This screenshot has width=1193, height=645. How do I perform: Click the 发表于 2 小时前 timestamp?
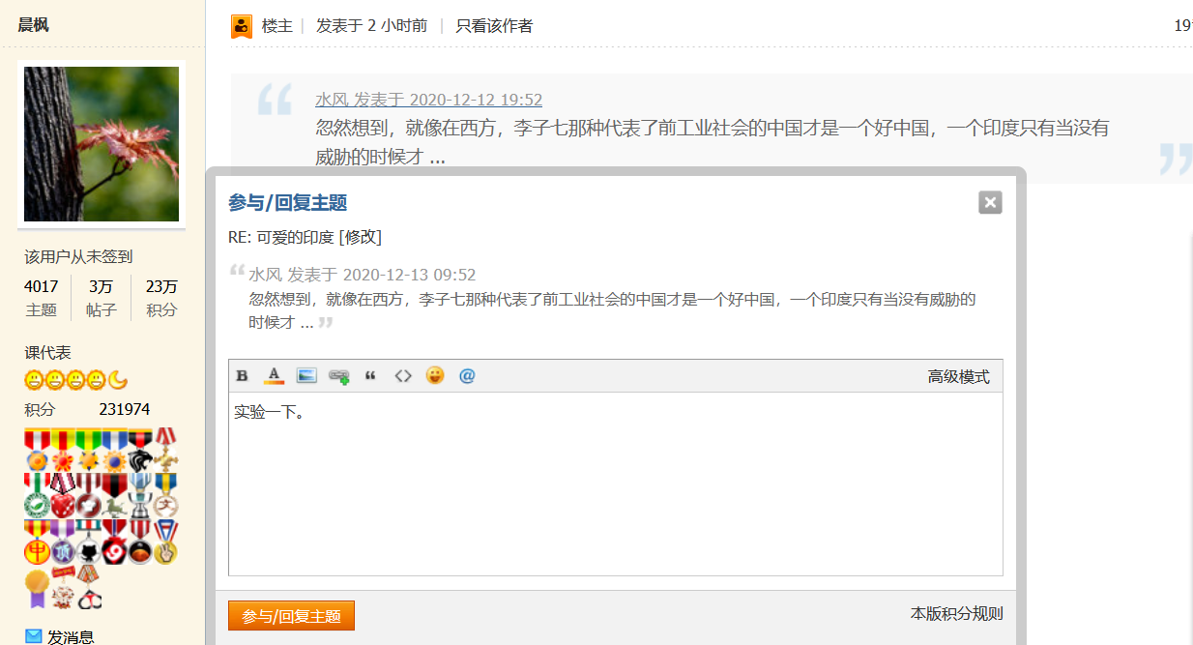coord(371,26)
